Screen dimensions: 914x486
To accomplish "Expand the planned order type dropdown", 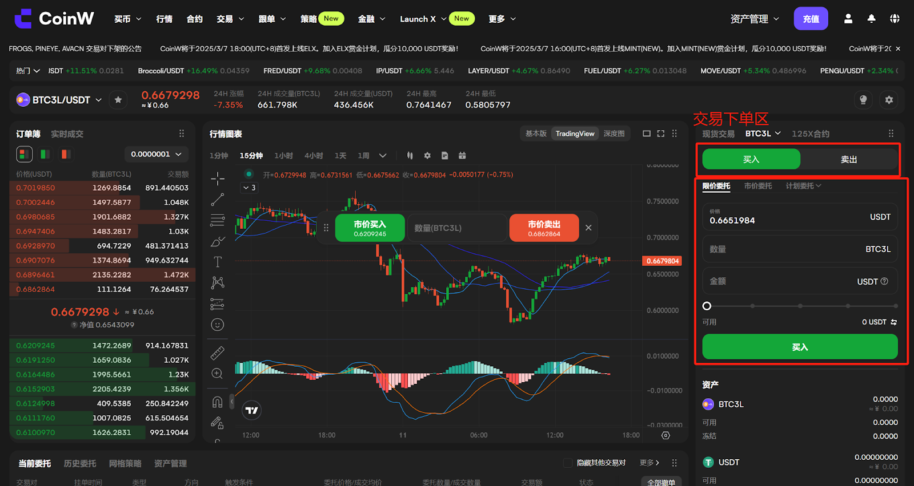I will coord(803,186).
